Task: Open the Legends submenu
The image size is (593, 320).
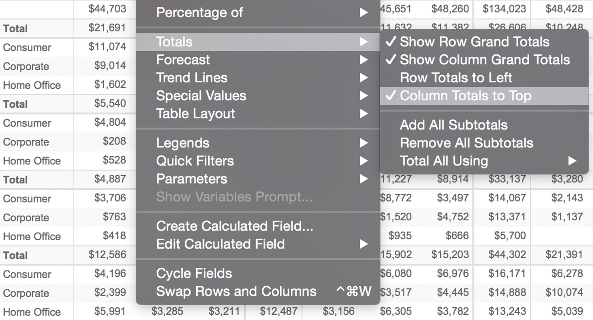Action: [x=258, y=143]
